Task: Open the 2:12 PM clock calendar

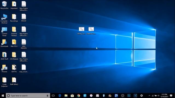Action: 164,96
